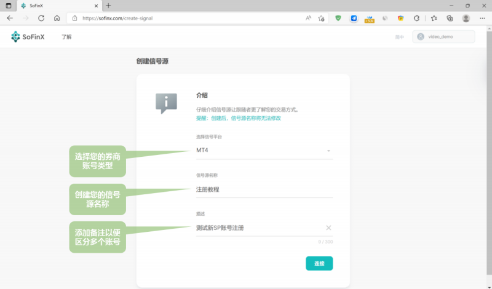Open a new tab with the plus icon
This screenshot has height=289, width=492.
[x=108, y=6]
